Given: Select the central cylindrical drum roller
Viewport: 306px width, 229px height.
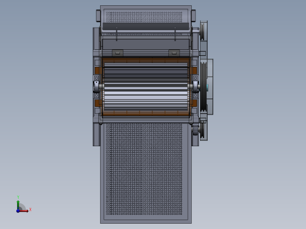Looking at the screenshot, I should [x=146, y=87].
